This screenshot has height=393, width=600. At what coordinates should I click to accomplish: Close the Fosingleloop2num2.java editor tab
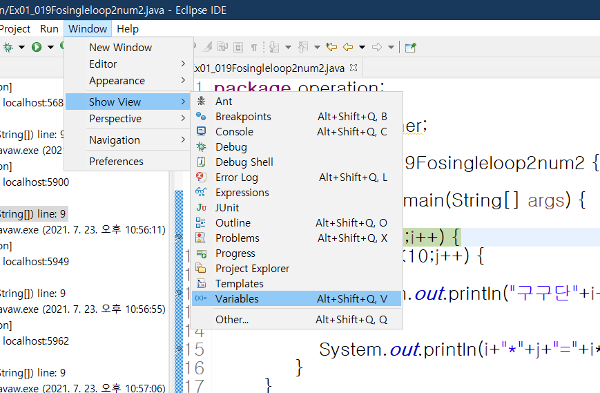pyautogui.click(x=354, y=68)
